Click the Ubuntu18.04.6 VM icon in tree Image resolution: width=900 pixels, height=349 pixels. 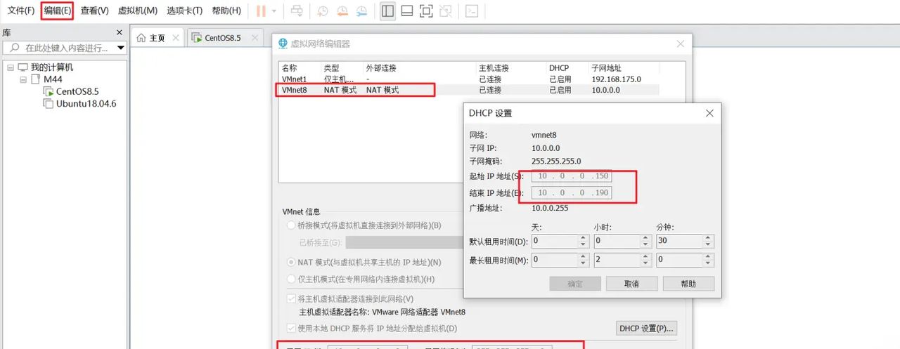[49, 103]
